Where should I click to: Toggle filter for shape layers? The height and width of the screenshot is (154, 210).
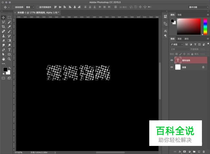pyautogui.click(x=199, y=44)
